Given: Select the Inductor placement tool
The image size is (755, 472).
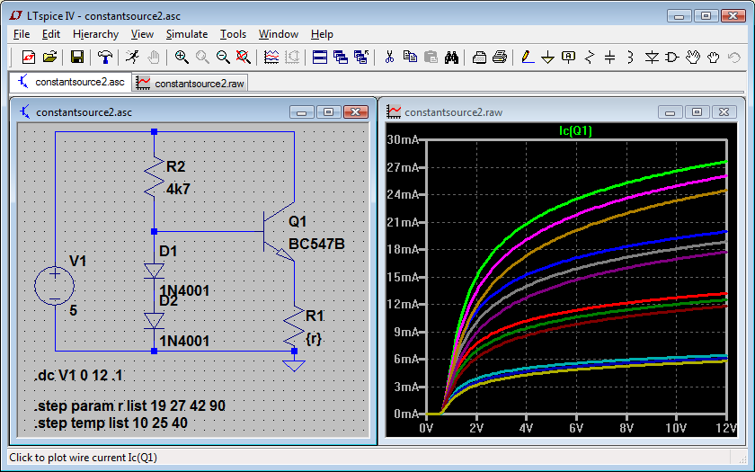Looking at the screenshot, I should click(x=631, y=58).
